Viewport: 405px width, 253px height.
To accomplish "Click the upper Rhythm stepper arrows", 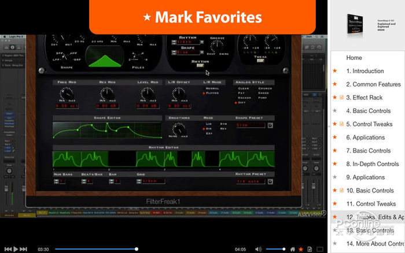I will 174,42.
